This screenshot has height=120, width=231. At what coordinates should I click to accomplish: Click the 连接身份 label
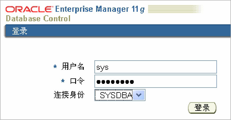click(x=69, y=95)
